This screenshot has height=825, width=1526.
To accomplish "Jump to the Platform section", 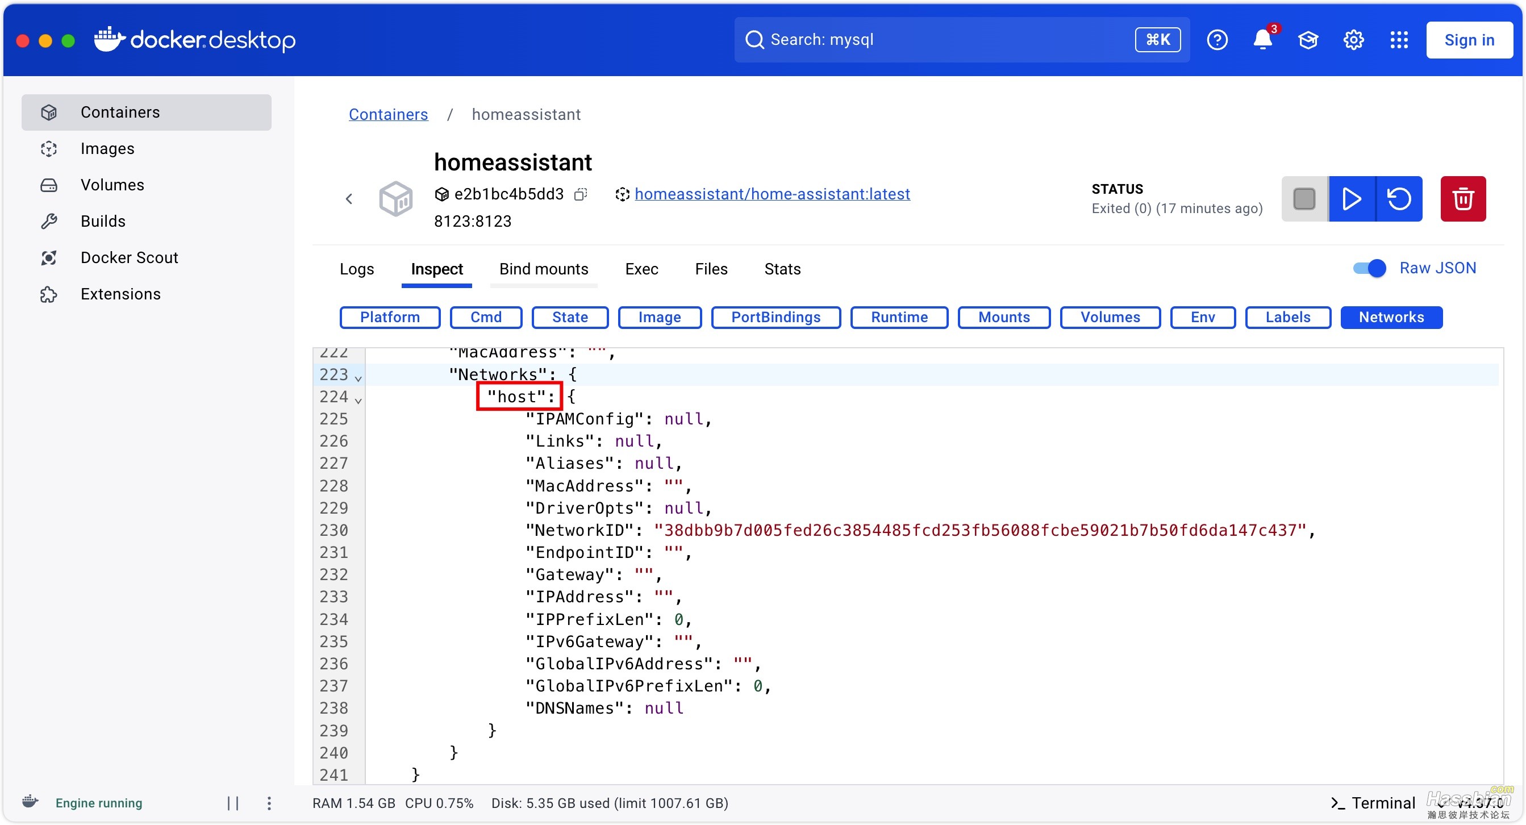I will point(390,317).
